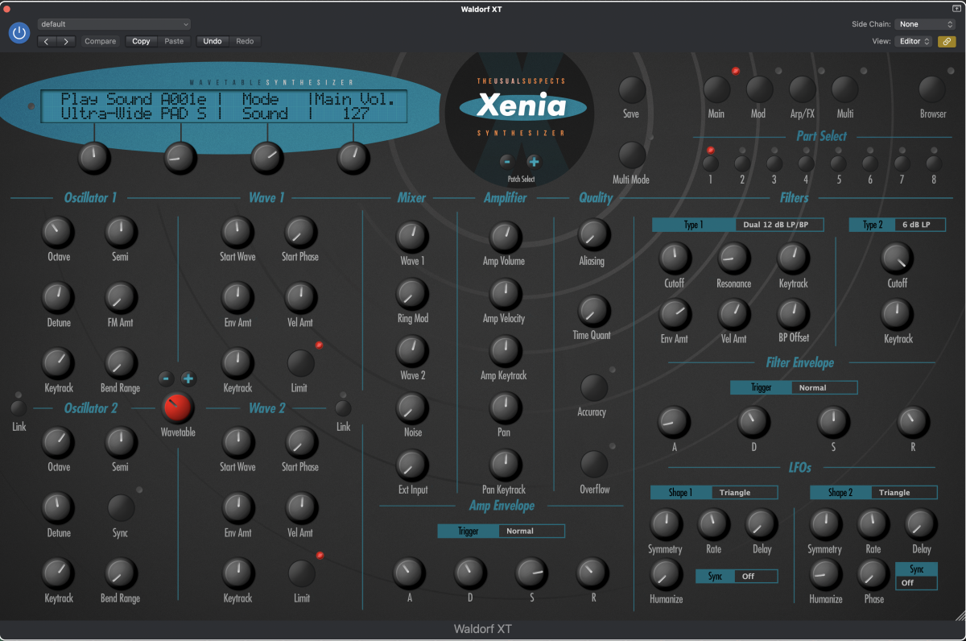The width and height of the screenshot is (966, 641).
Task: Click the BP Offset knob
Action: coord(793,314)
